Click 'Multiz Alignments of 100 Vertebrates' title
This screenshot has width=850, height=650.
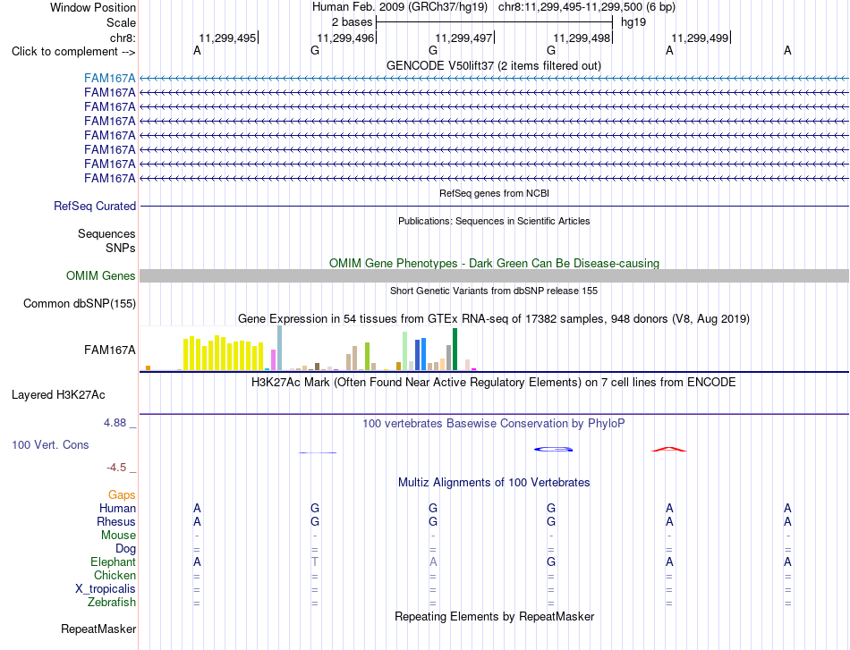pos(494,483)
